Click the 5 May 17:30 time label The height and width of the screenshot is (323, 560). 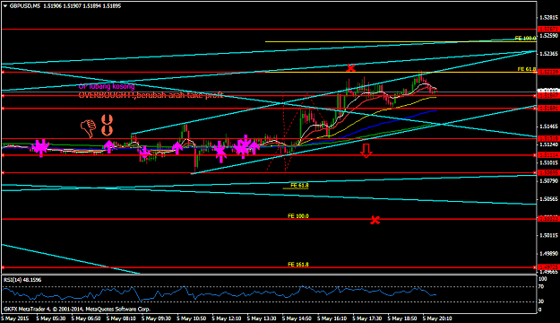[366, 319]
